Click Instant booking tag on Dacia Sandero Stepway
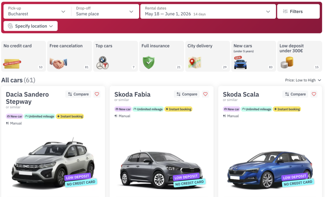 click(70, 116)
